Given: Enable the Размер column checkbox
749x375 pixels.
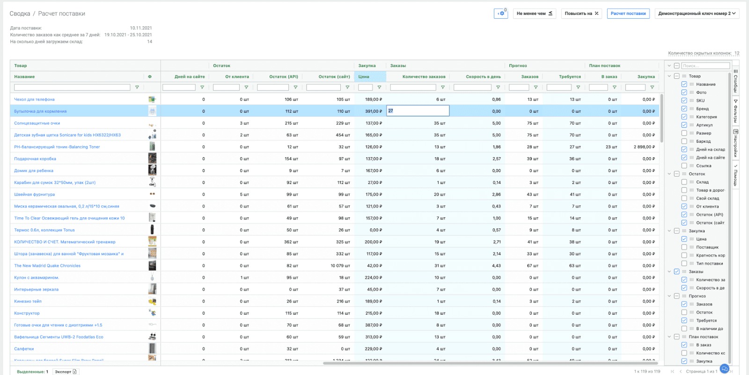Looking at the screenshot, I should [684, 133].
